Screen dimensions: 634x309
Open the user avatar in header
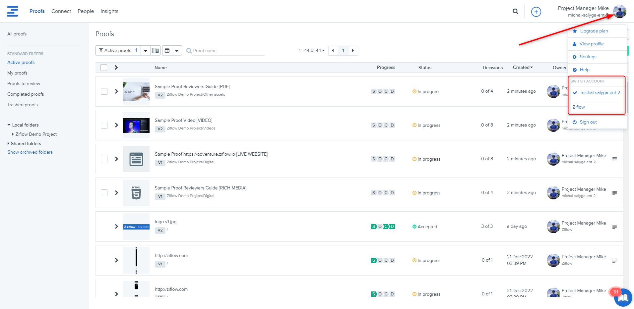619,12
